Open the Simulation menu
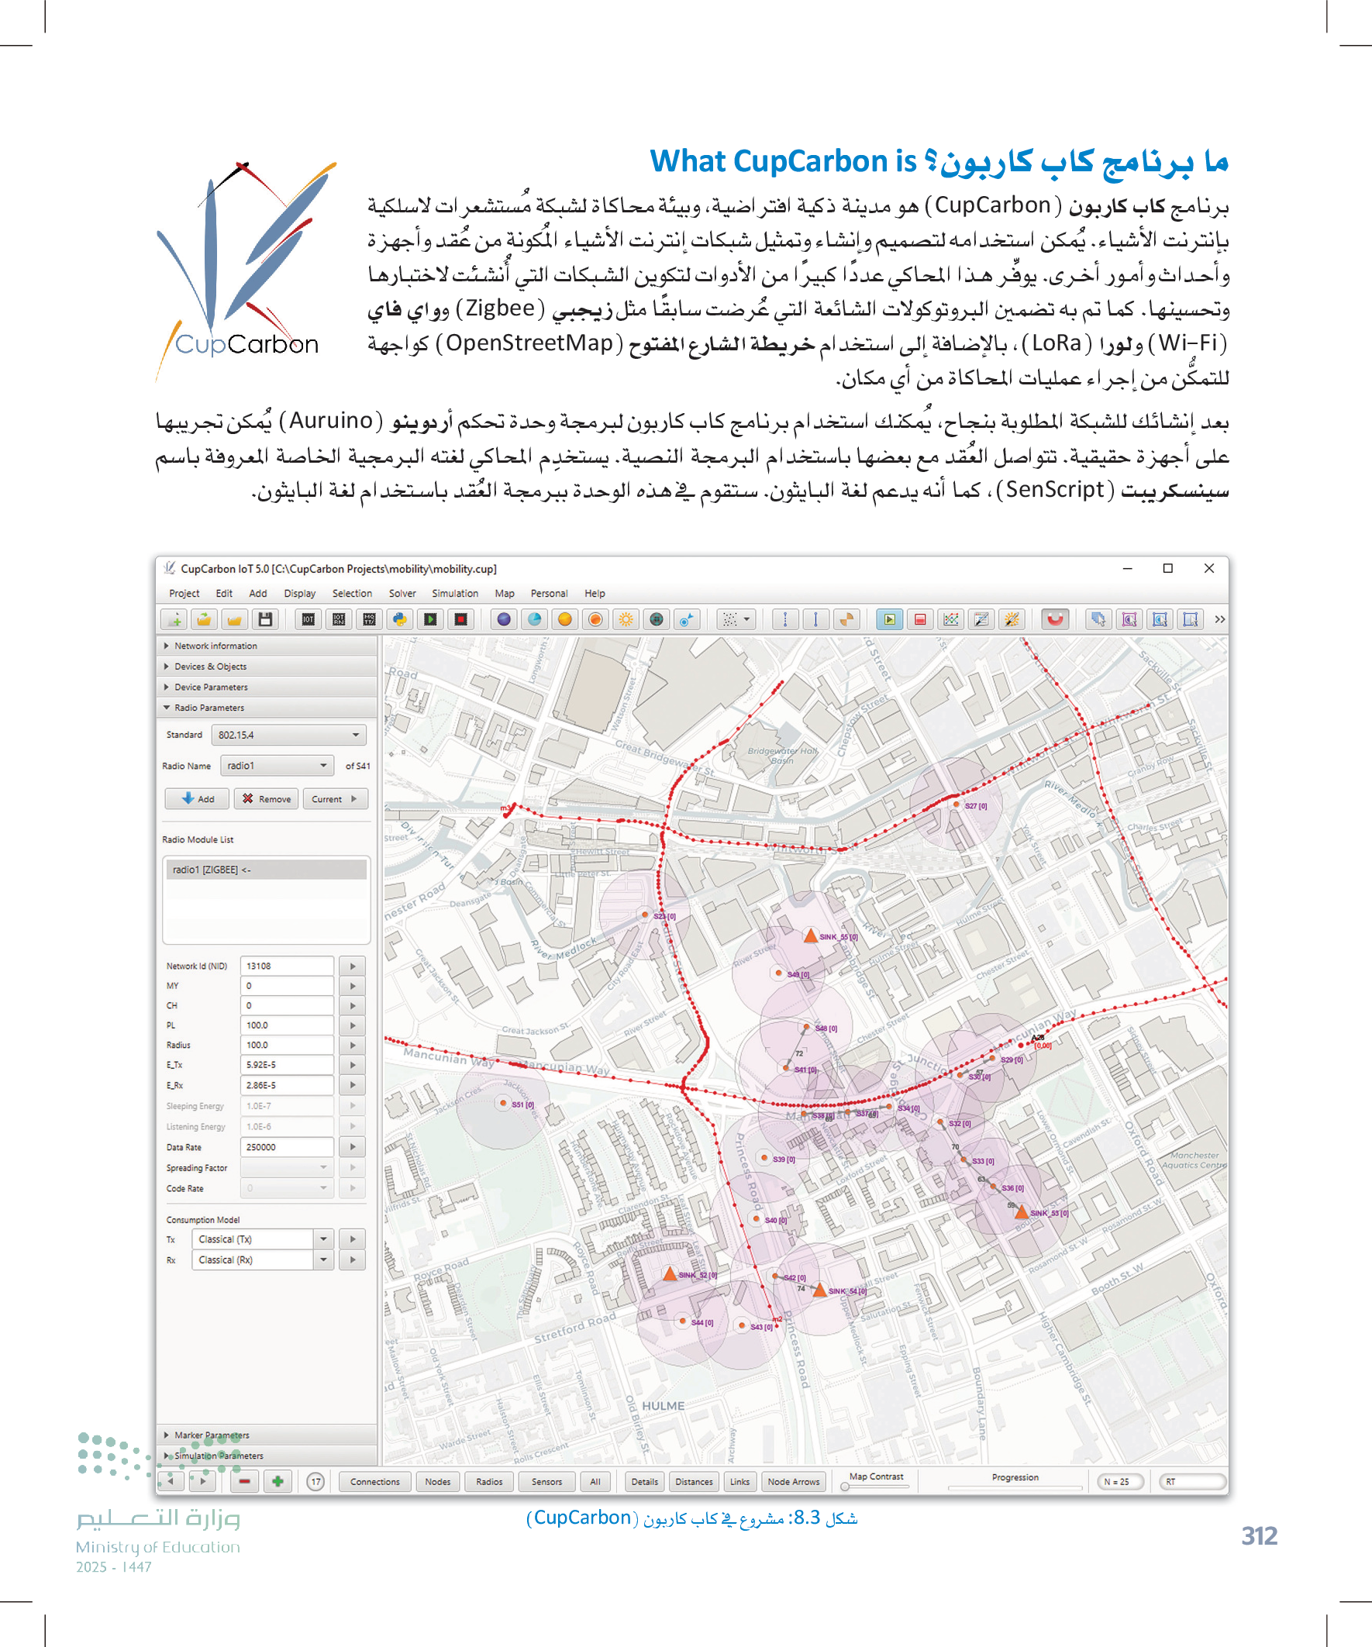The image size is (1372, 1647). 454,594
